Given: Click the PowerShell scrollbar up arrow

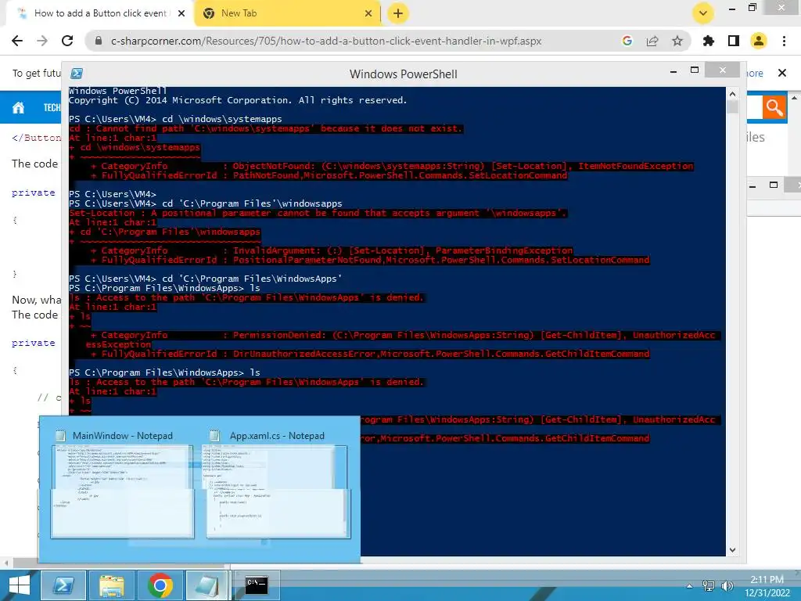Looking at the screenshot, I should [x=732, y=94].
